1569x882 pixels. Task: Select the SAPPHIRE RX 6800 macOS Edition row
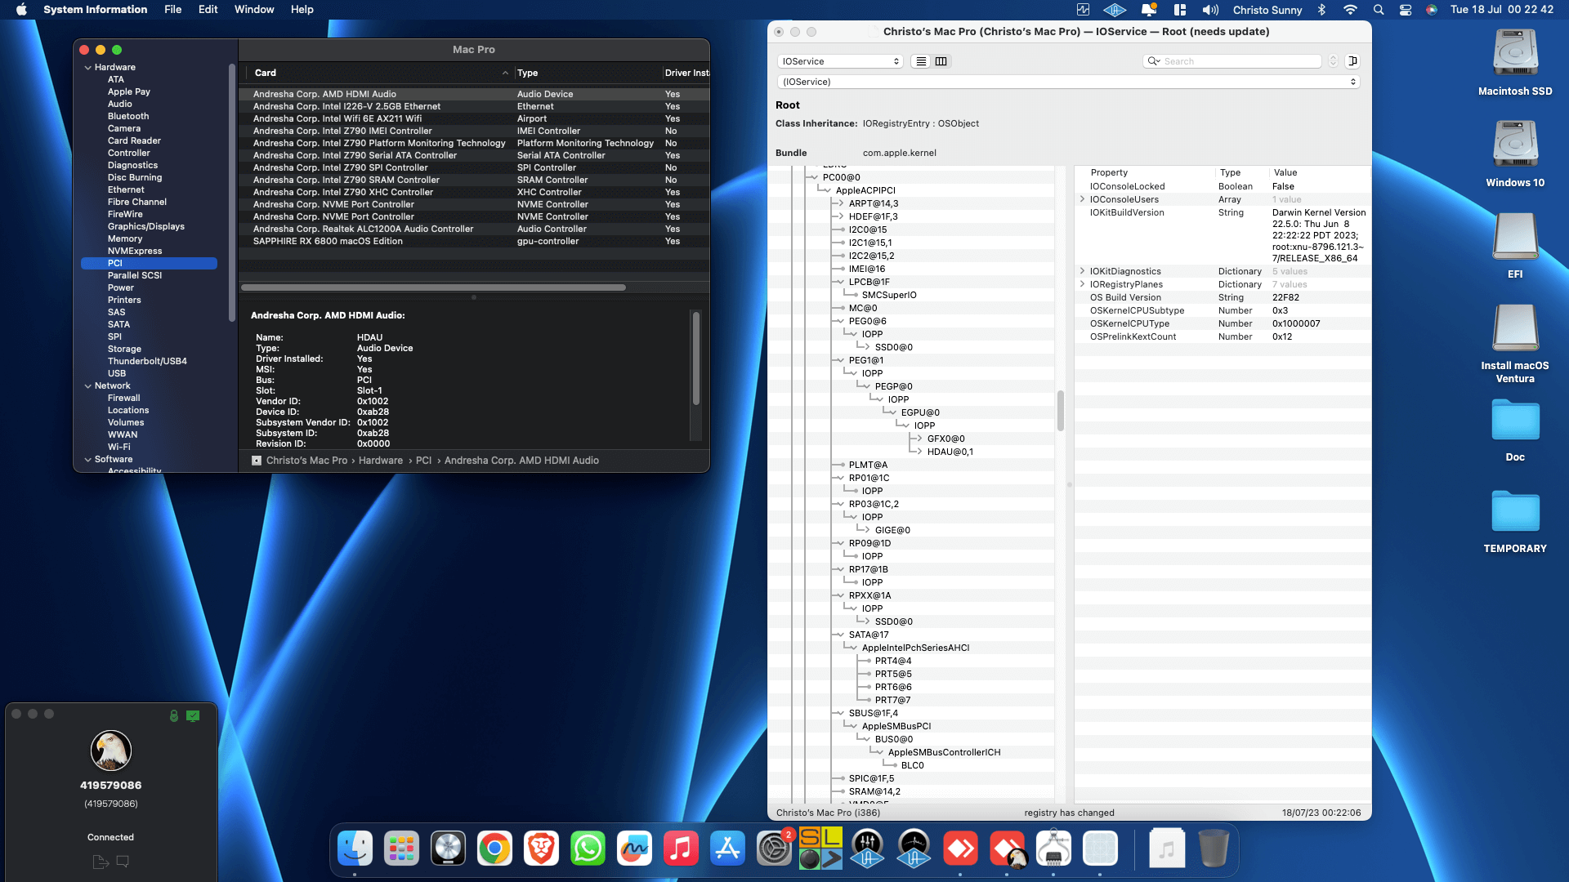point(474,241)
